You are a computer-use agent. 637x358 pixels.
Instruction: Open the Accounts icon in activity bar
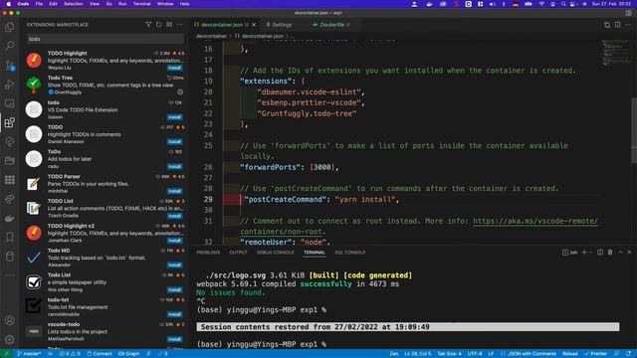click(x=9, y=320)
